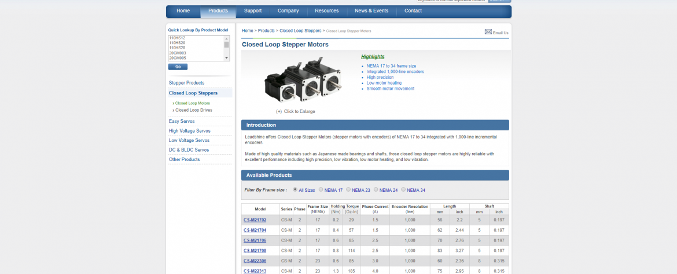Open the CS-M21706 model link
The height and width of the screenshot is (274, 677).
255,240
